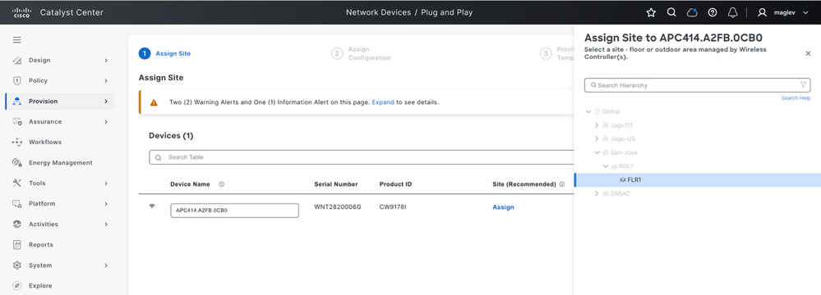The height and width of the screenshot is (295, 821).
Task: Open Workflows in the sidebar
Action: [45, 142]
